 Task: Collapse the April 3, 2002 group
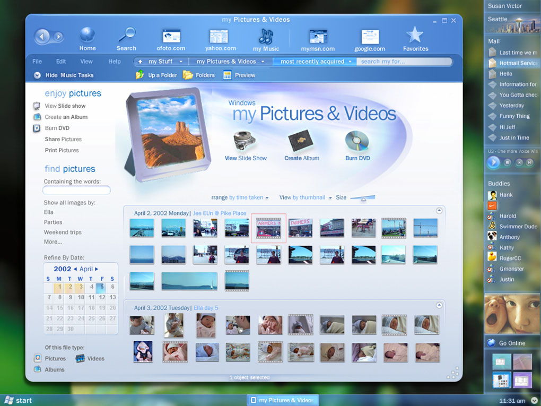[x=439, y=305]
